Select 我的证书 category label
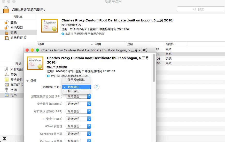 coord(17,85)
